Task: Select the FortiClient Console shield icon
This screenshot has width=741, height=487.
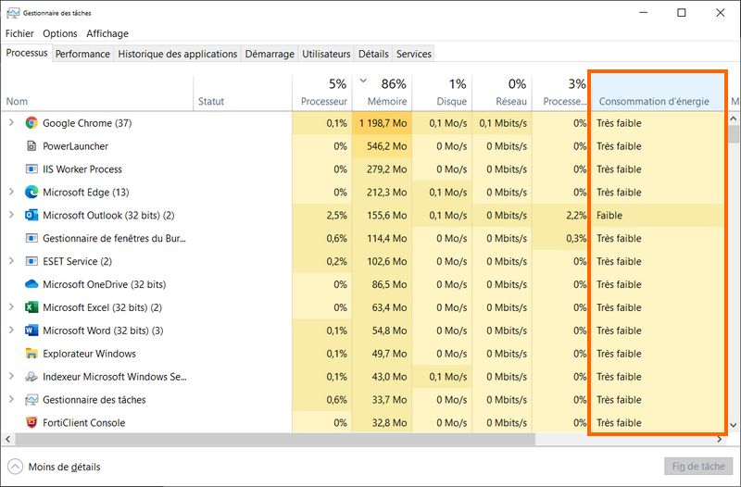Action: pyautogui.click(x=31, y=423)
